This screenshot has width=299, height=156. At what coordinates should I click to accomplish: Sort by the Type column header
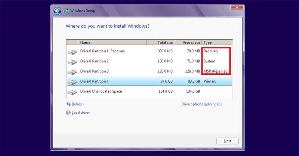tap(217, 42)
